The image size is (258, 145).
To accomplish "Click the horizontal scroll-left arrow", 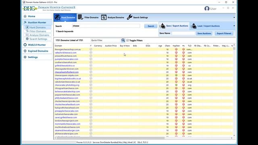I will pyautogui.click(x=55, y=138).
